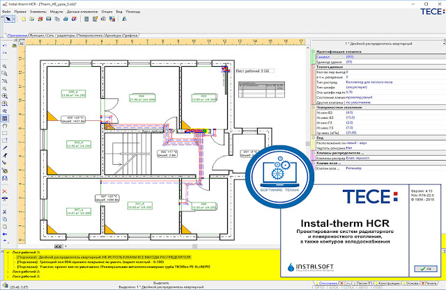Viewport: 446px width, 290px height.
Task: Toggle the Основа layer light bulb
Action: (x=404, y=283)
